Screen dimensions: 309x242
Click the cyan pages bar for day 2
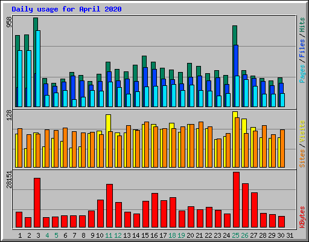[29, 79]
